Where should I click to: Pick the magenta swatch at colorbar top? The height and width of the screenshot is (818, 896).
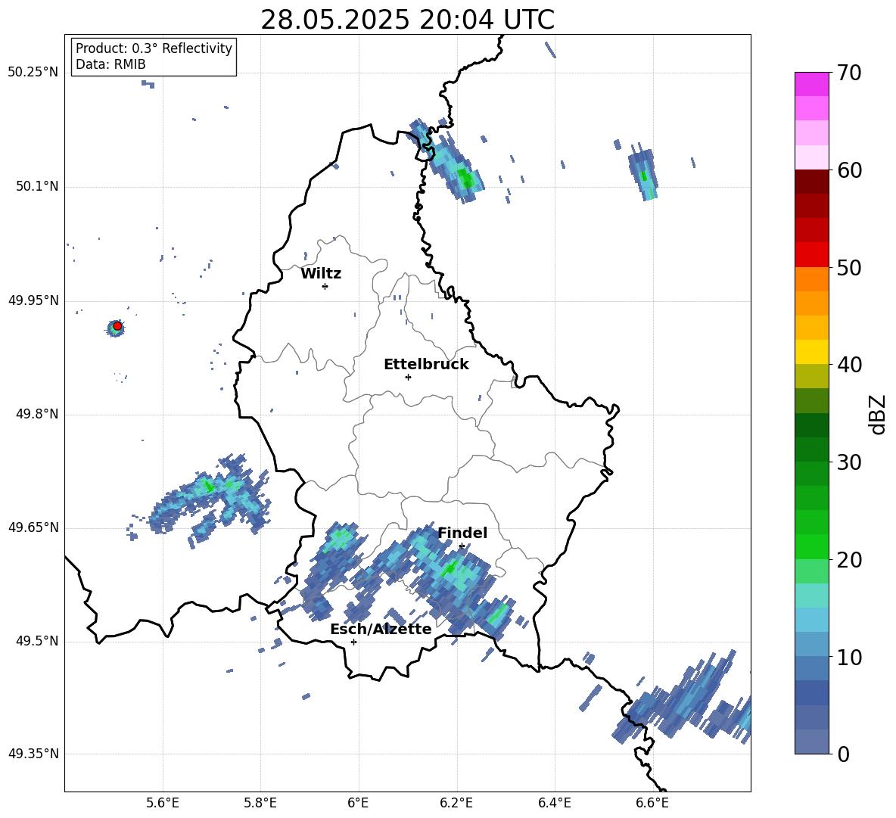tap(811, 85)
